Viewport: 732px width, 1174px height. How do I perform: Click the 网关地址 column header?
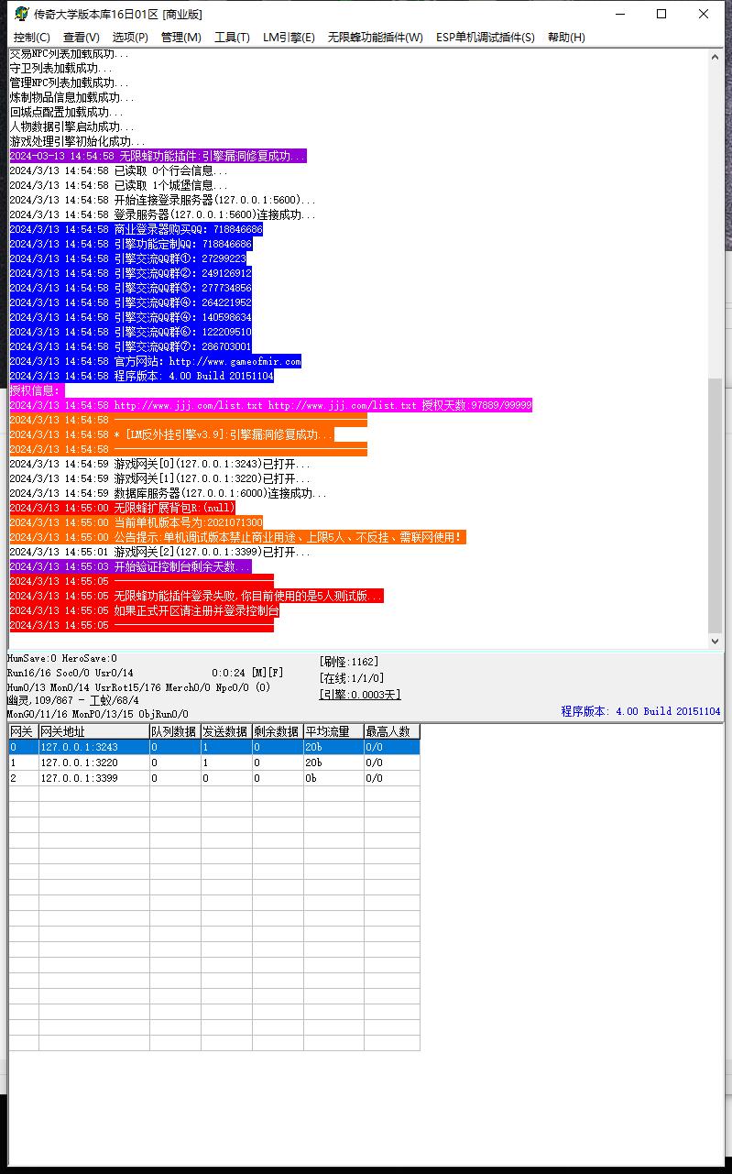pyautogui.click(x=93, y=731)
